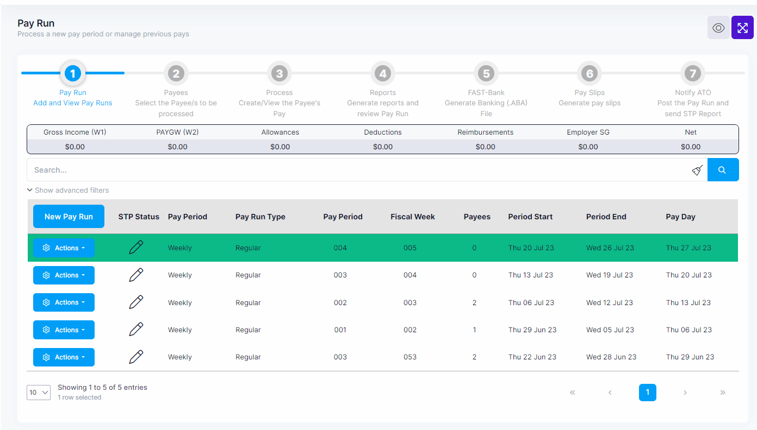The width and height of the screenshot is (757, 430).
Task: Click the New Pay Run button
Action: [69, 217]
